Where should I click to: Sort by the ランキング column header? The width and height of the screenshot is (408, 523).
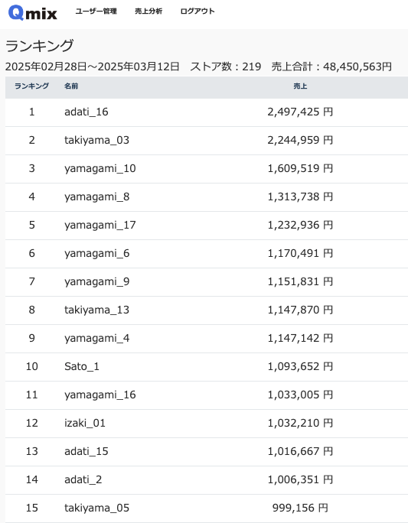(31, 86)
